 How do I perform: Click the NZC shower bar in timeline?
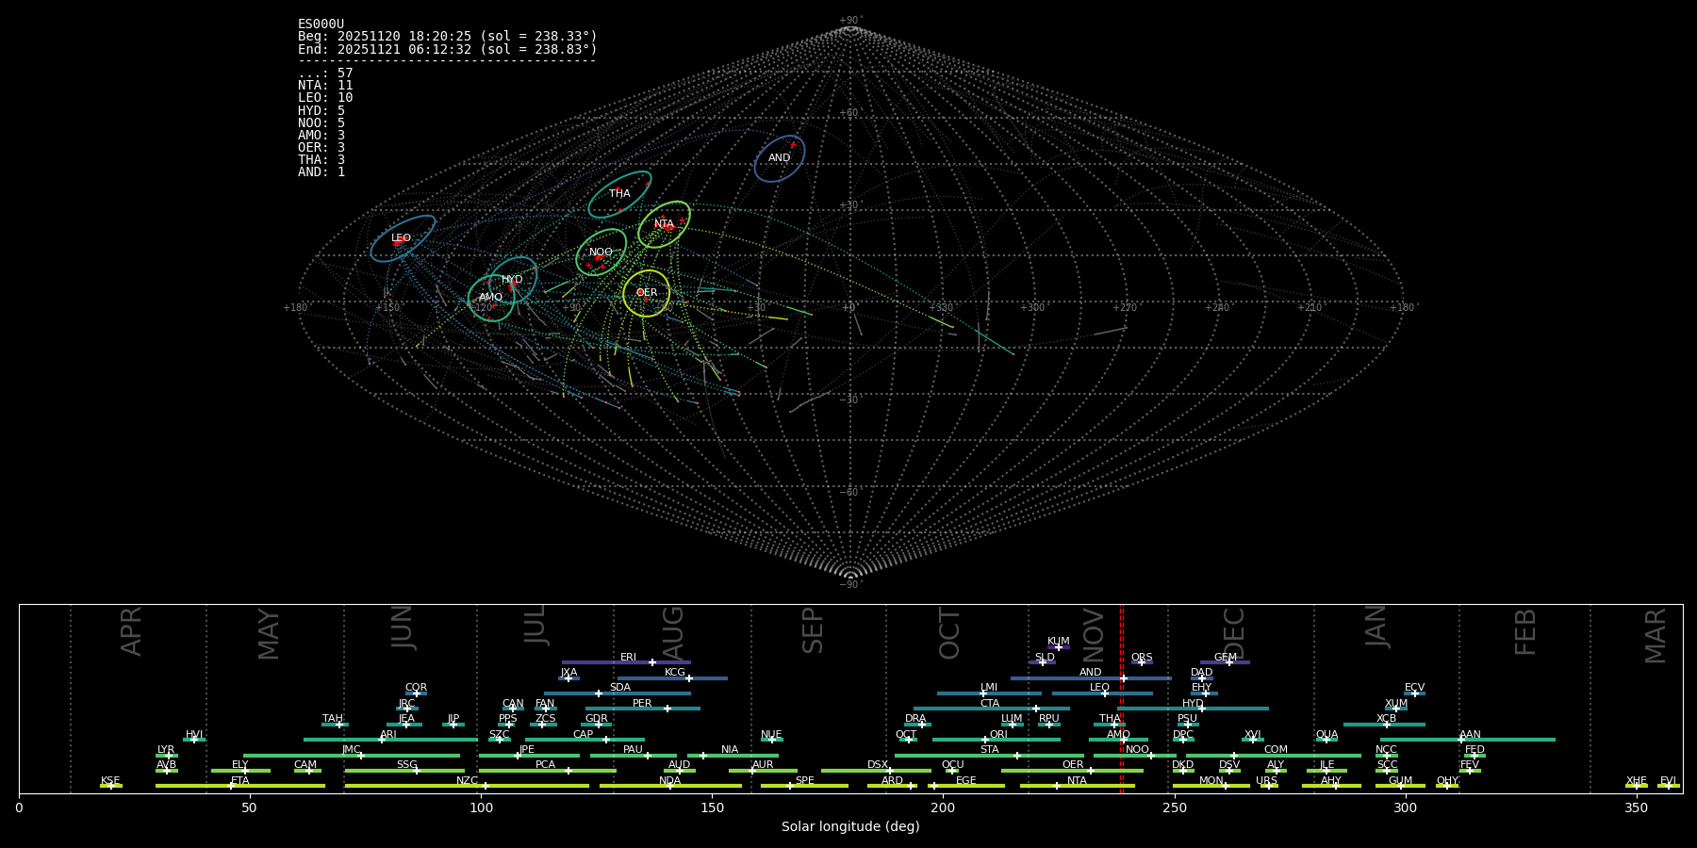[467, 786]
